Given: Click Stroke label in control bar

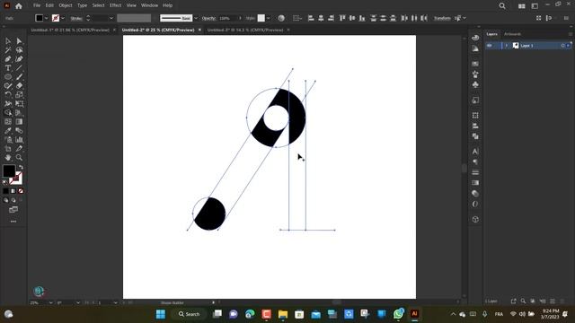Looking at the screenshot, I should [76, 18].
